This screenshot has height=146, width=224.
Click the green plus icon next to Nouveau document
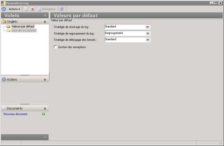(x=44, y=114)
